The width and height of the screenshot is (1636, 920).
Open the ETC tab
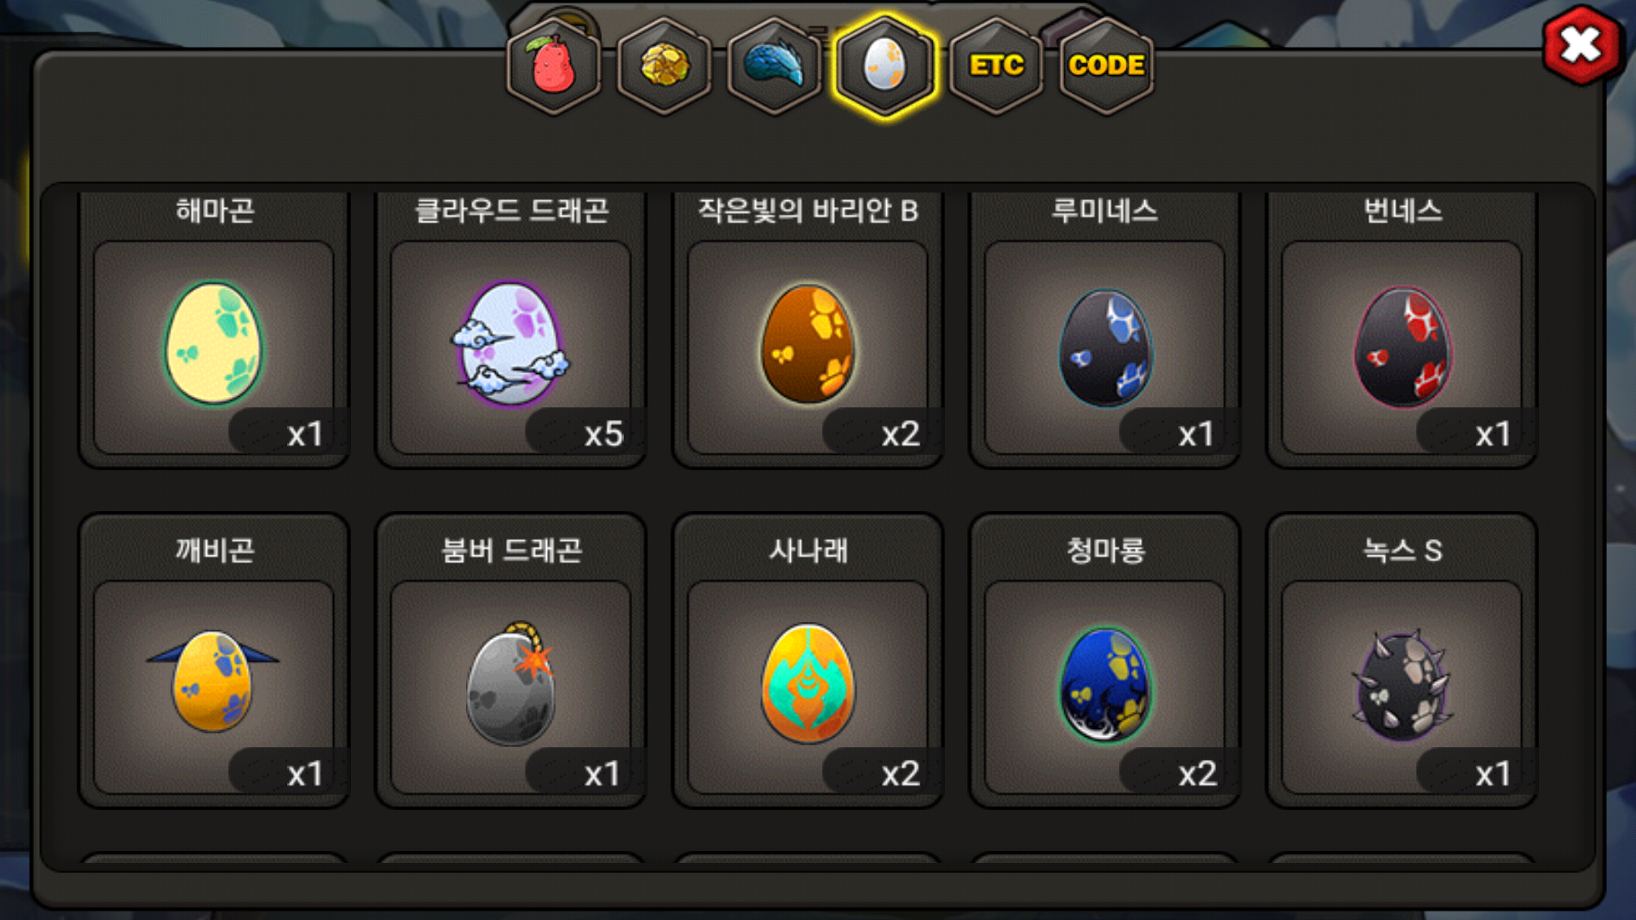[x=996, y=66]
